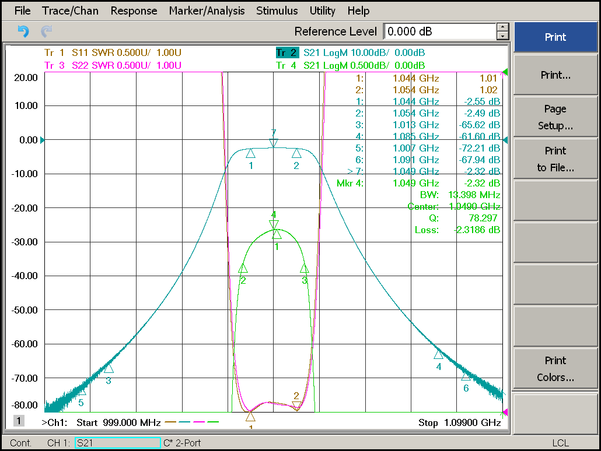Select Tr 3 S22 SWR trace label

click(113, 65)
